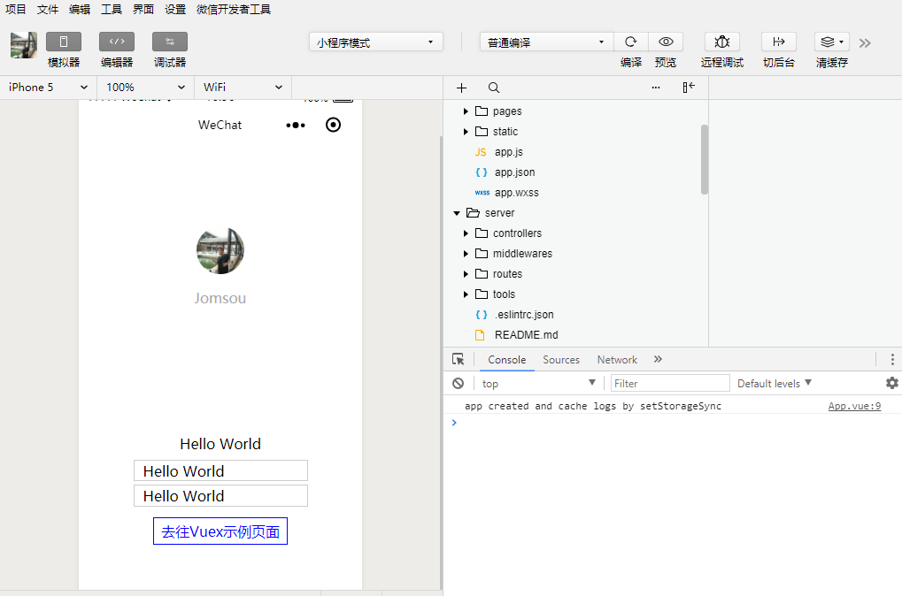This screenshot has width=902, height=596.
Task: Click the console prompt arrow
Action: (454, 423)
